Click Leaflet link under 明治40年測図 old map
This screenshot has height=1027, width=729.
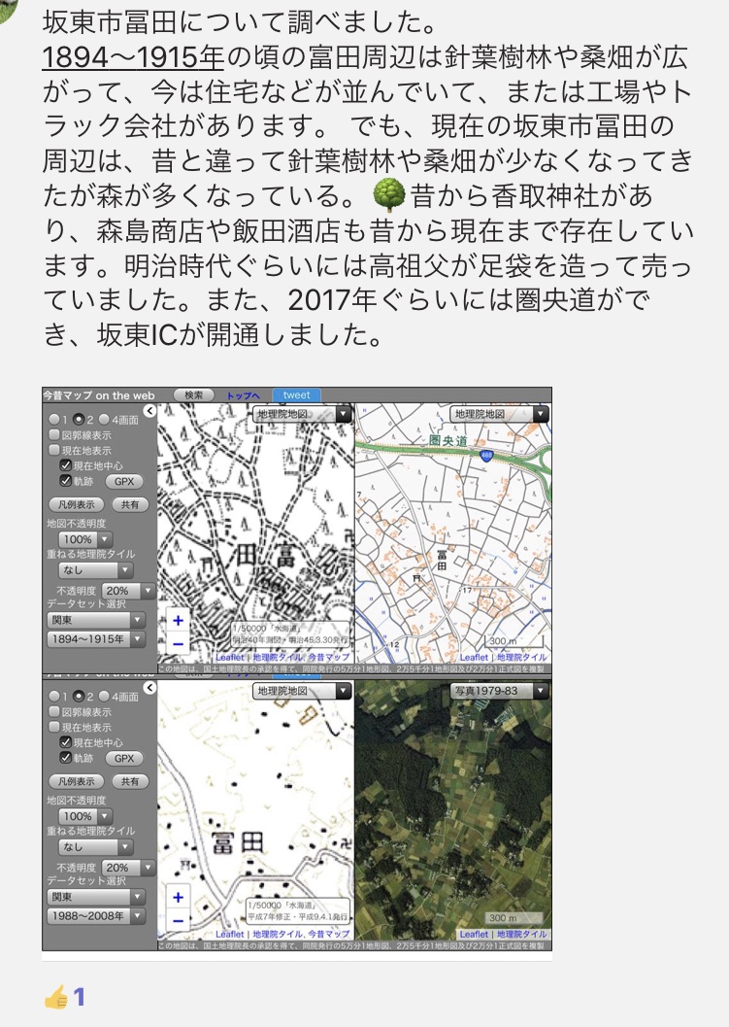230,657
